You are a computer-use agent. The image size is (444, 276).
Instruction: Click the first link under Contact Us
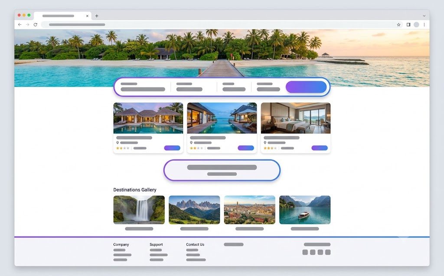coord(192,250)
